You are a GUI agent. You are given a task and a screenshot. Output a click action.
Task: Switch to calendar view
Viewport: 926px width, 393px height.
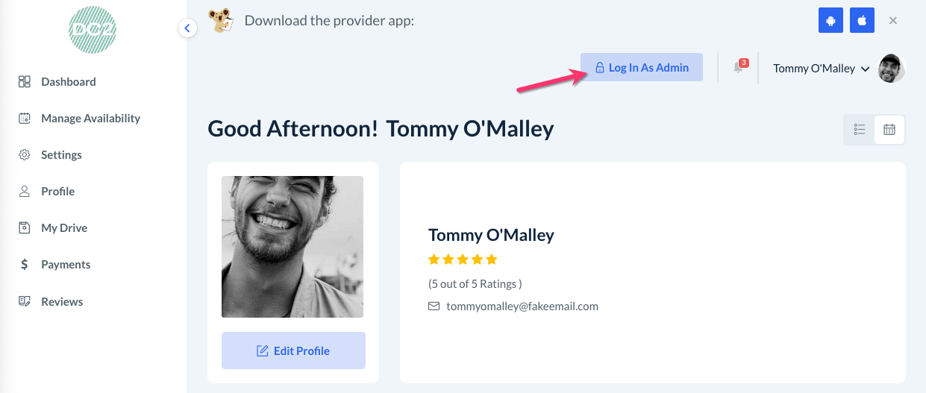tap(889, 130)
